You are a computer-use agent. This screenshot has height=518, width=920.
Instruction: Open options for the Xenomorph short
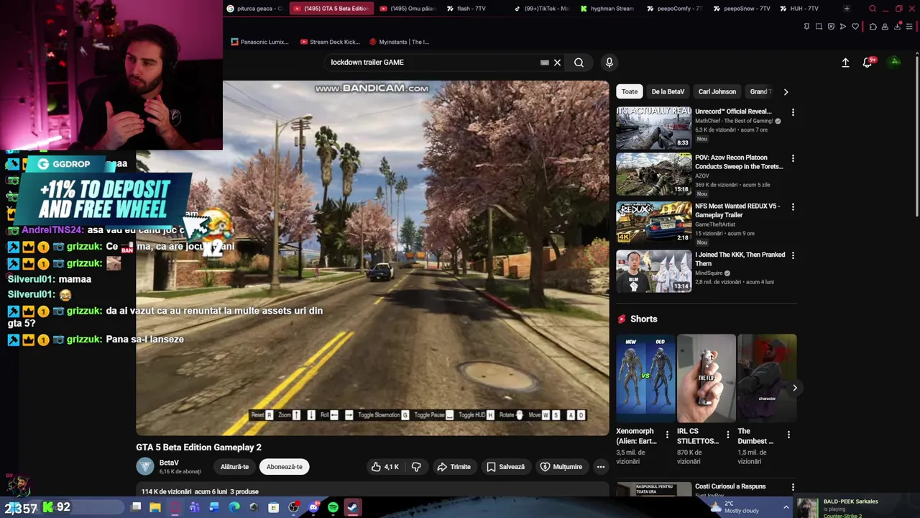click(x=667, y=435)
